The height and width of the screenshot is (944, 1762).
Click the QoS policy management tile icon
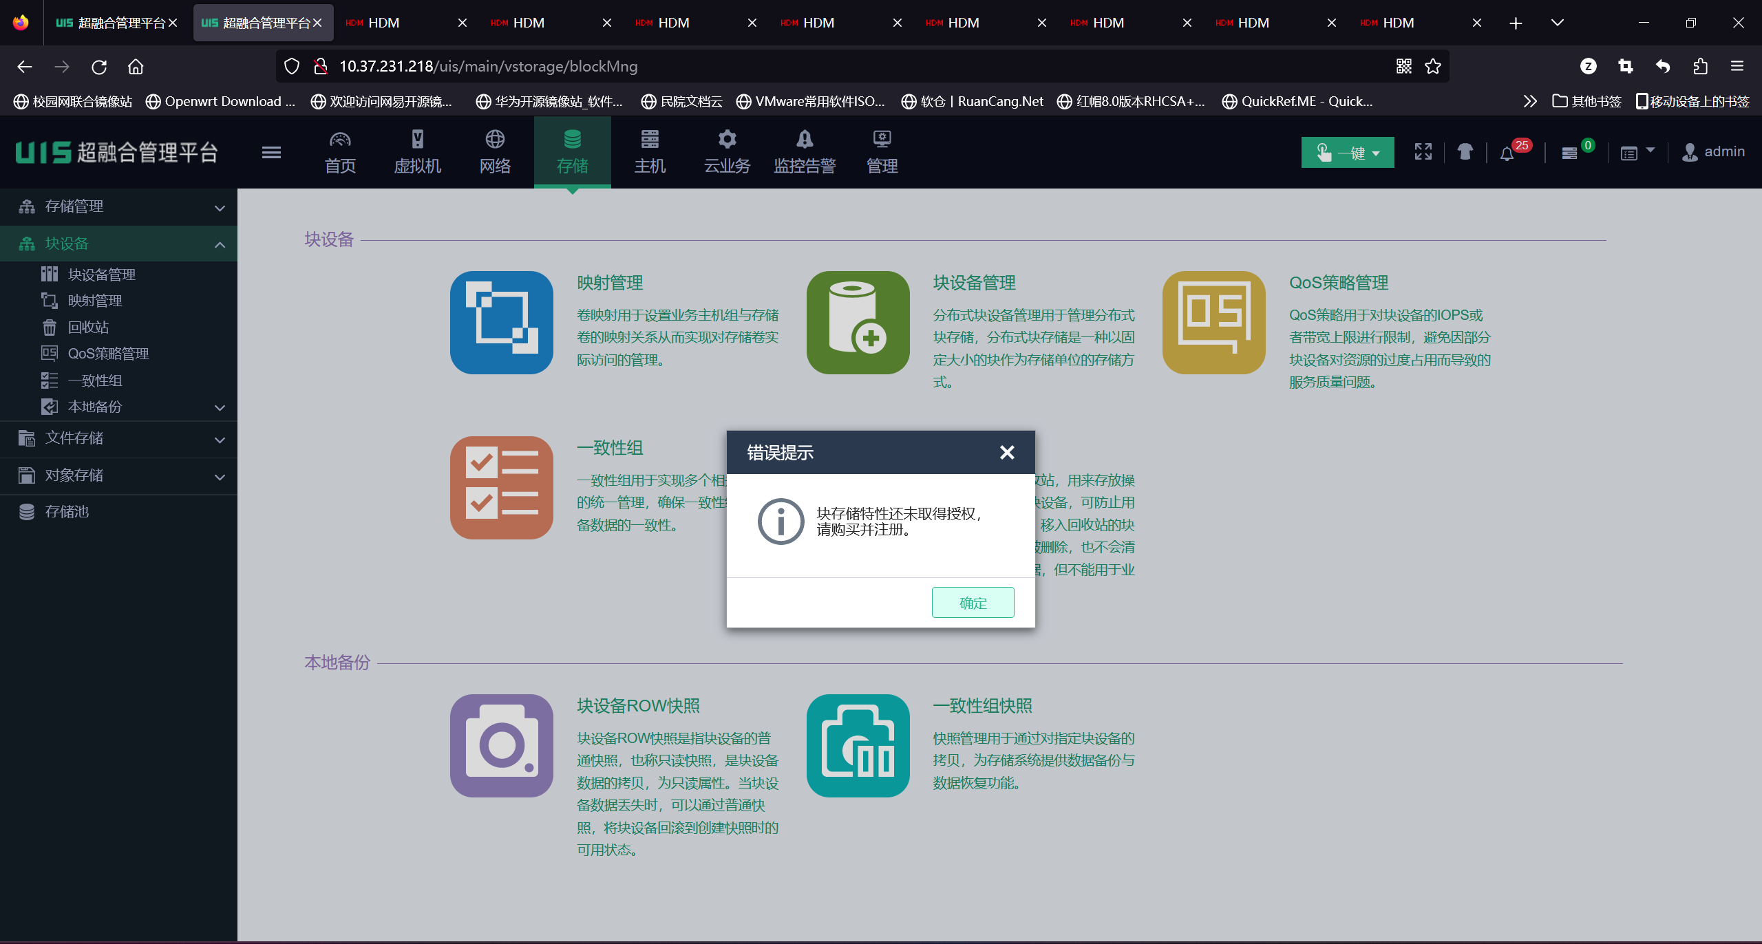(x=1213, y=322)
